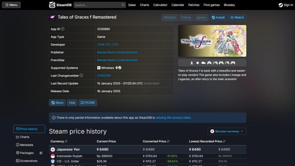Screen dimensions: 295x166
Task: Click the -41.55% percentage value
Action: (x=171, y=156)
